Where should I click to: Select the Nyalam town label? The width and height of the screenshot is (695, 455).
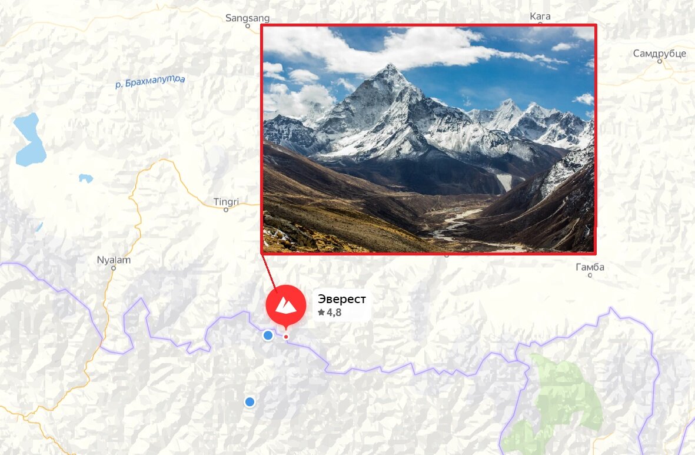(x=114, y=260)
